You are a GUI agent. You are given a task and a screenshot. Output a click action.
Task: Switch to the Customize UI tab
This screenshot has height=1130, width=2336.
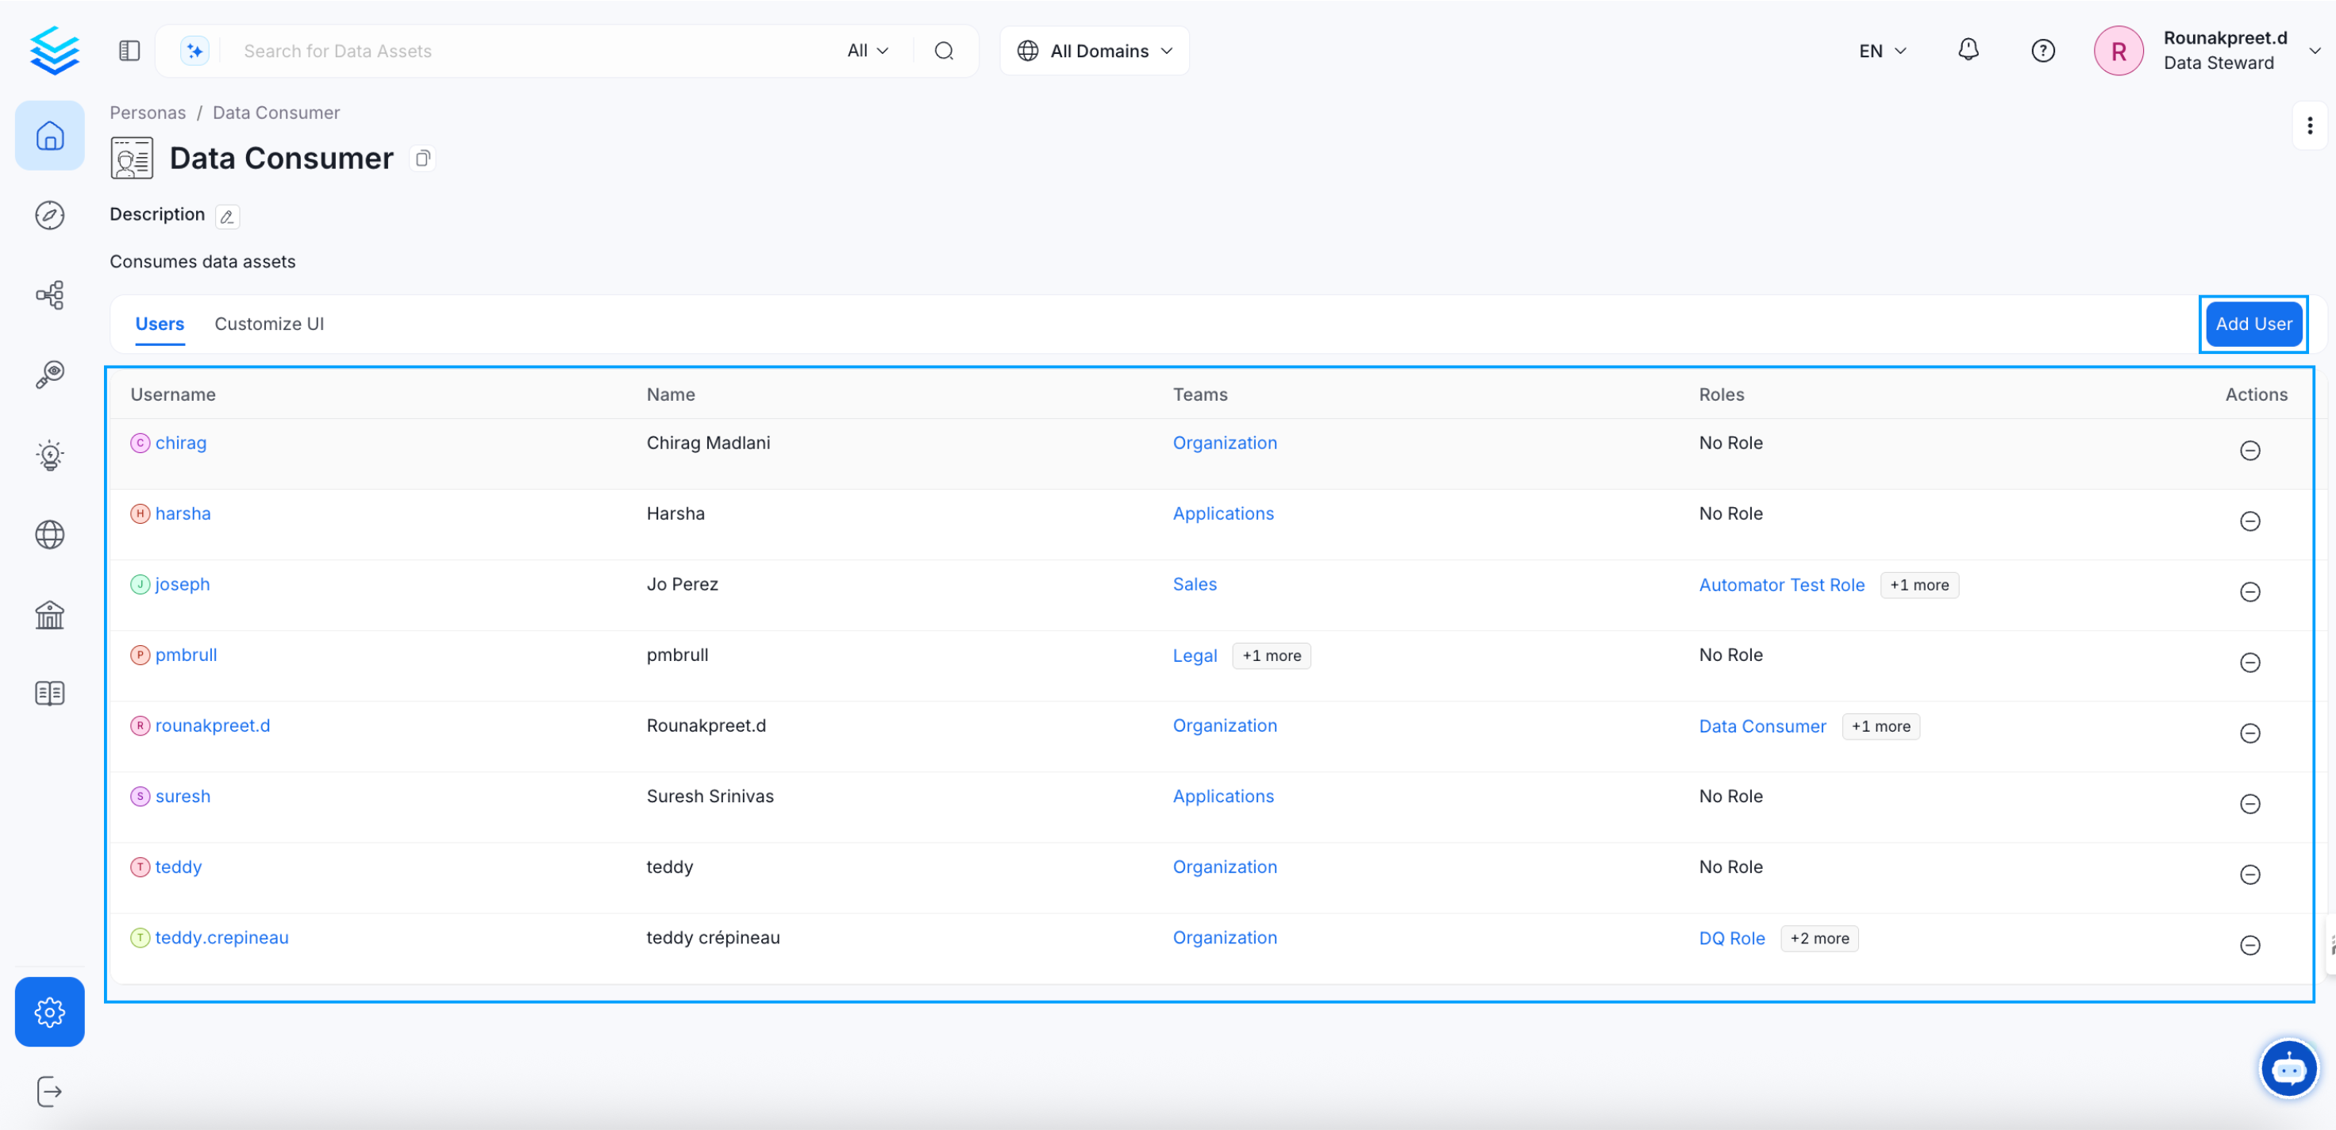coord(269,324)
